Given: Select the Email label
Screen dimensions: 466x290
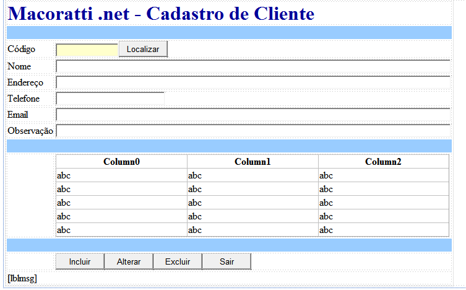Looking at the screenshot, I should point(18,115).
